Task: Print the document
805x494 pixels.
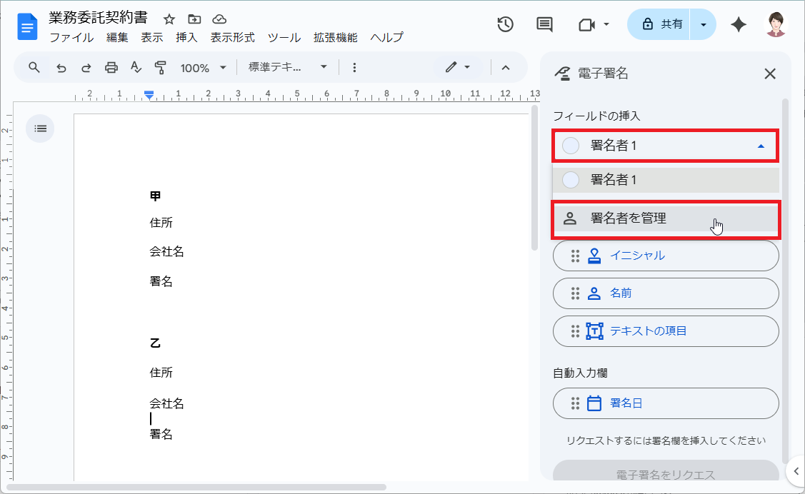Action: pyautogui.click(x=111, y=67)
